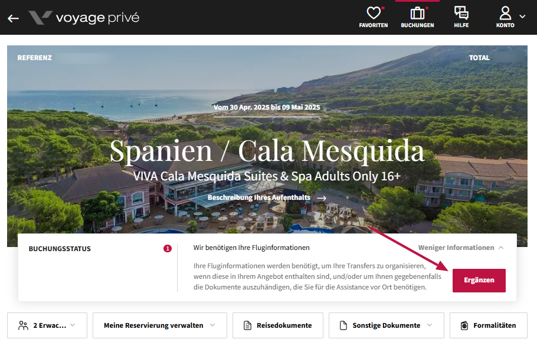The image size is (537, 349).
Task: Click the red notification badge in Buchungsstatus
Action: pyautogui.click(x=168, y=249)
